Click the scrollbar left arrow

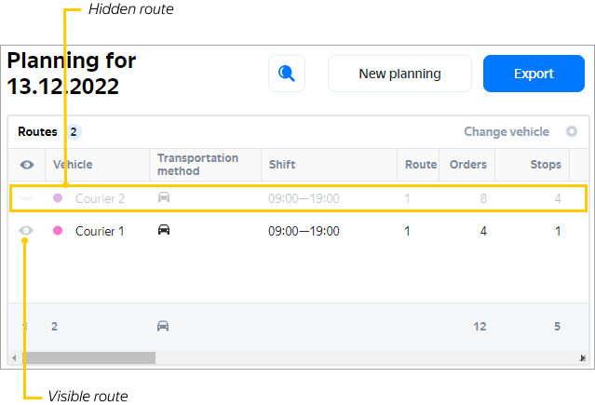(x=14, y=358)
